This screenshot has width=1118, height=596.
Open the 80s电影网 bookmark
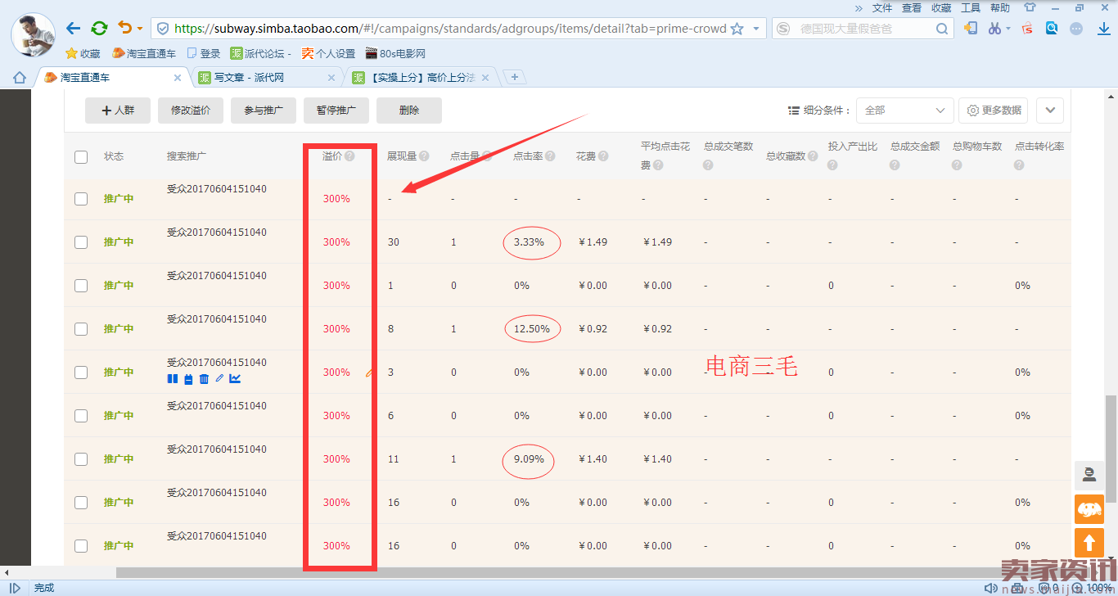coord(396,53)
